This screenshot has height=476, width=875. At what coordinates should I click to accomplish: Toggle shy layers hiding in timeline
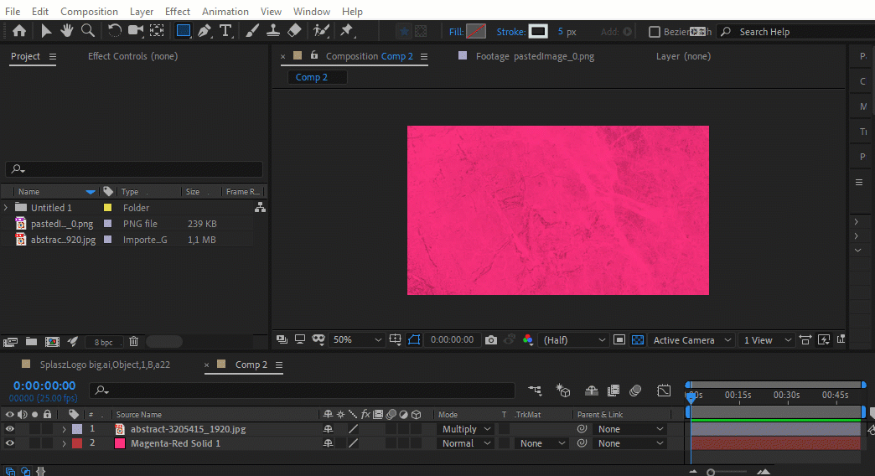592,391
